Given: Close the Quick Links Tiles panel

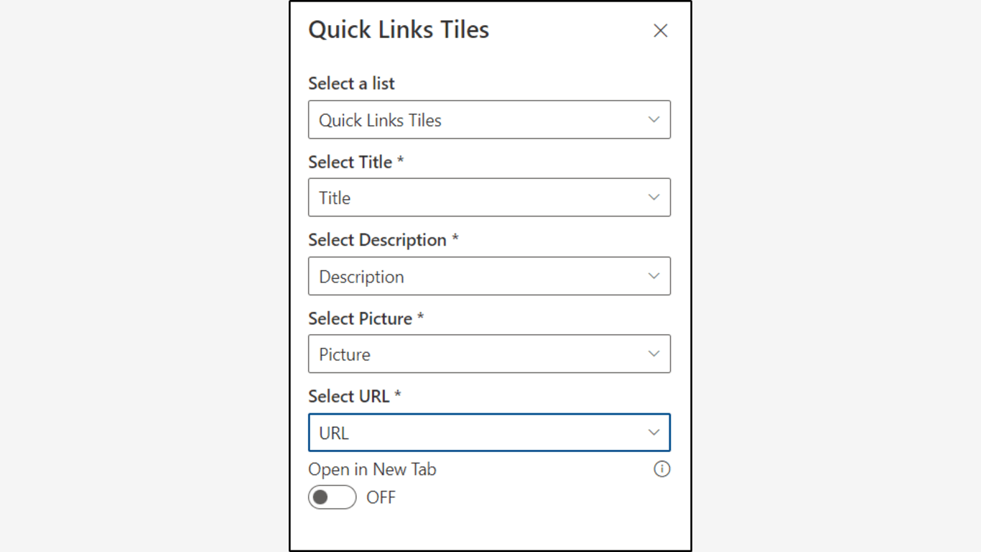Looking at the screenshot, I should point(660,31).
